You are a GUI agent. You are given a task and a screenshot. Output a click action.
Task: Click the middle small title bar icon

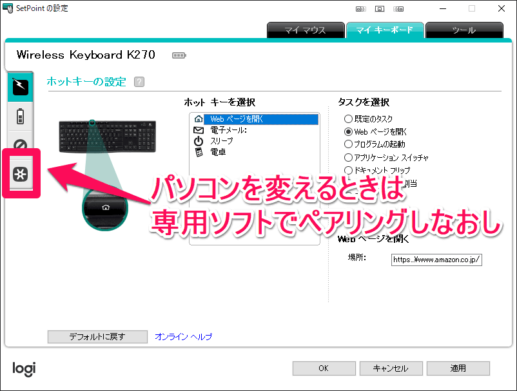[380, 9]
